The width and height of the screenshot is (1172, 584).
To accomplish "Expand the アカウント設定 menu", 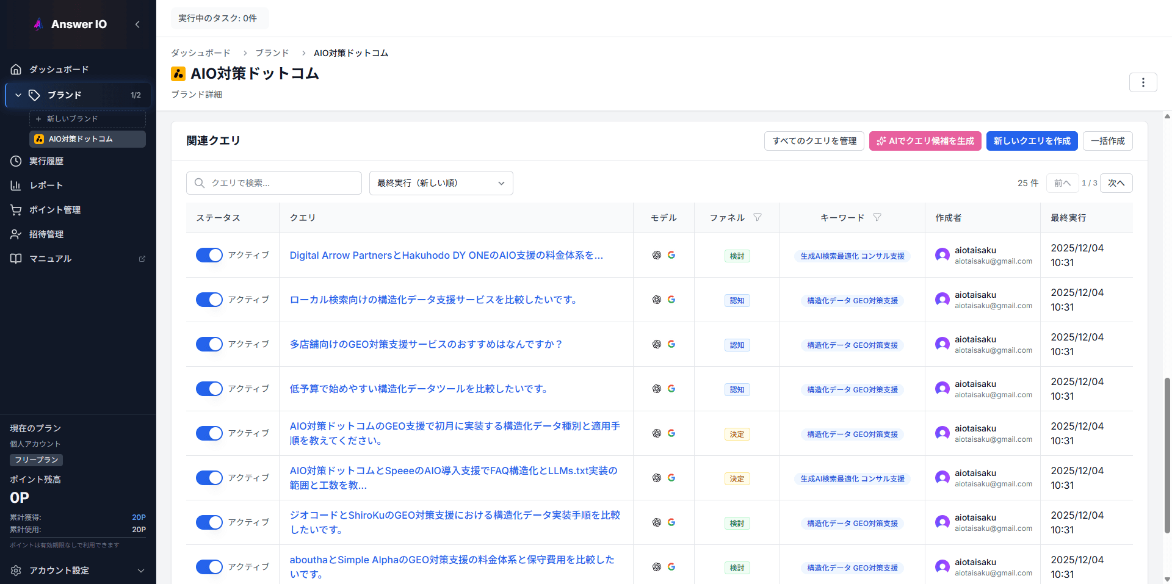I will 140,571.
